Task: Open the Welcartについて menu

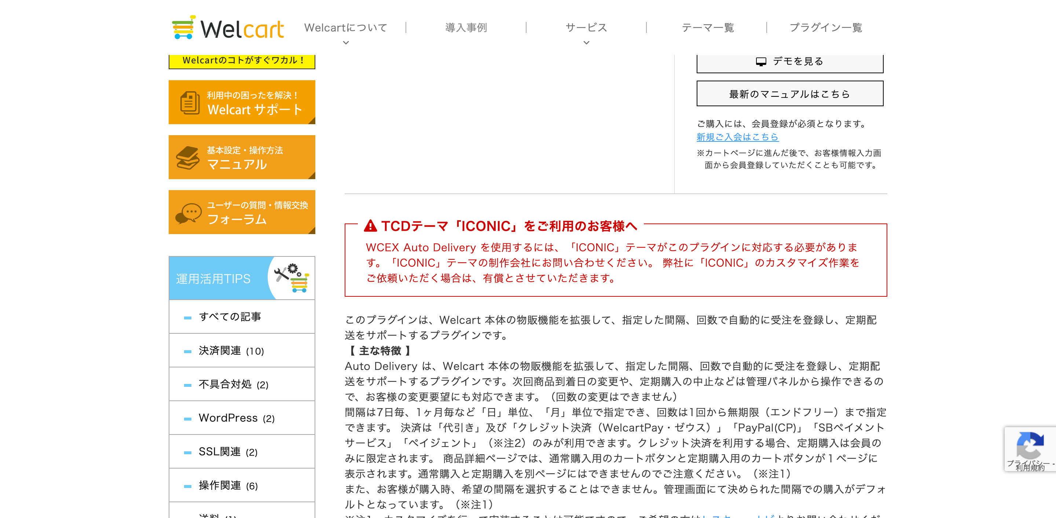Action: pos(345,27)
